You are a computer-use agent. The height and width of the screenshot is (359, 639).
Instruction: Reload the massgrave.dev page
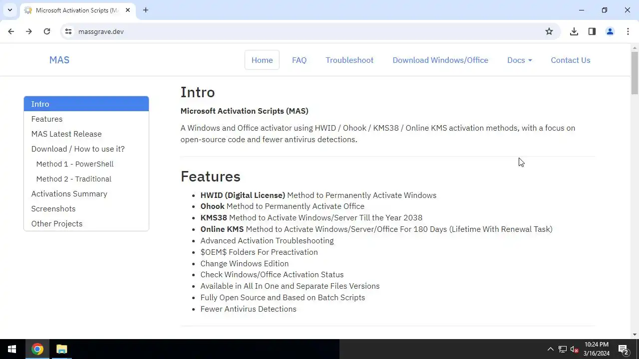(x=47, y=31)
